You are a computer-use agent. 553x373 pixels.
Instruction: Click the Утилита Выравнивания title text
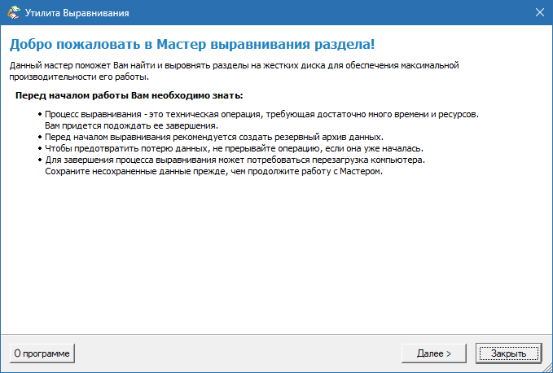point(77,13)
